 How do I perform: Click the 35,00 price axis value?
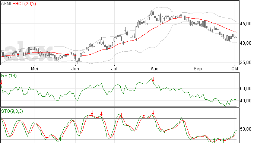point(245,63)
